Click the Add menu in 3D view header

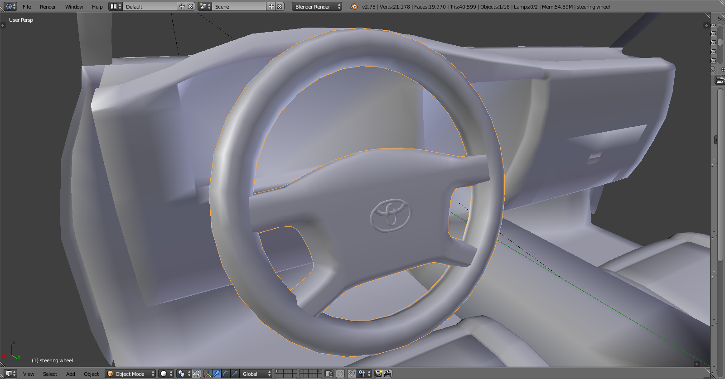click(x=71, y=374)
